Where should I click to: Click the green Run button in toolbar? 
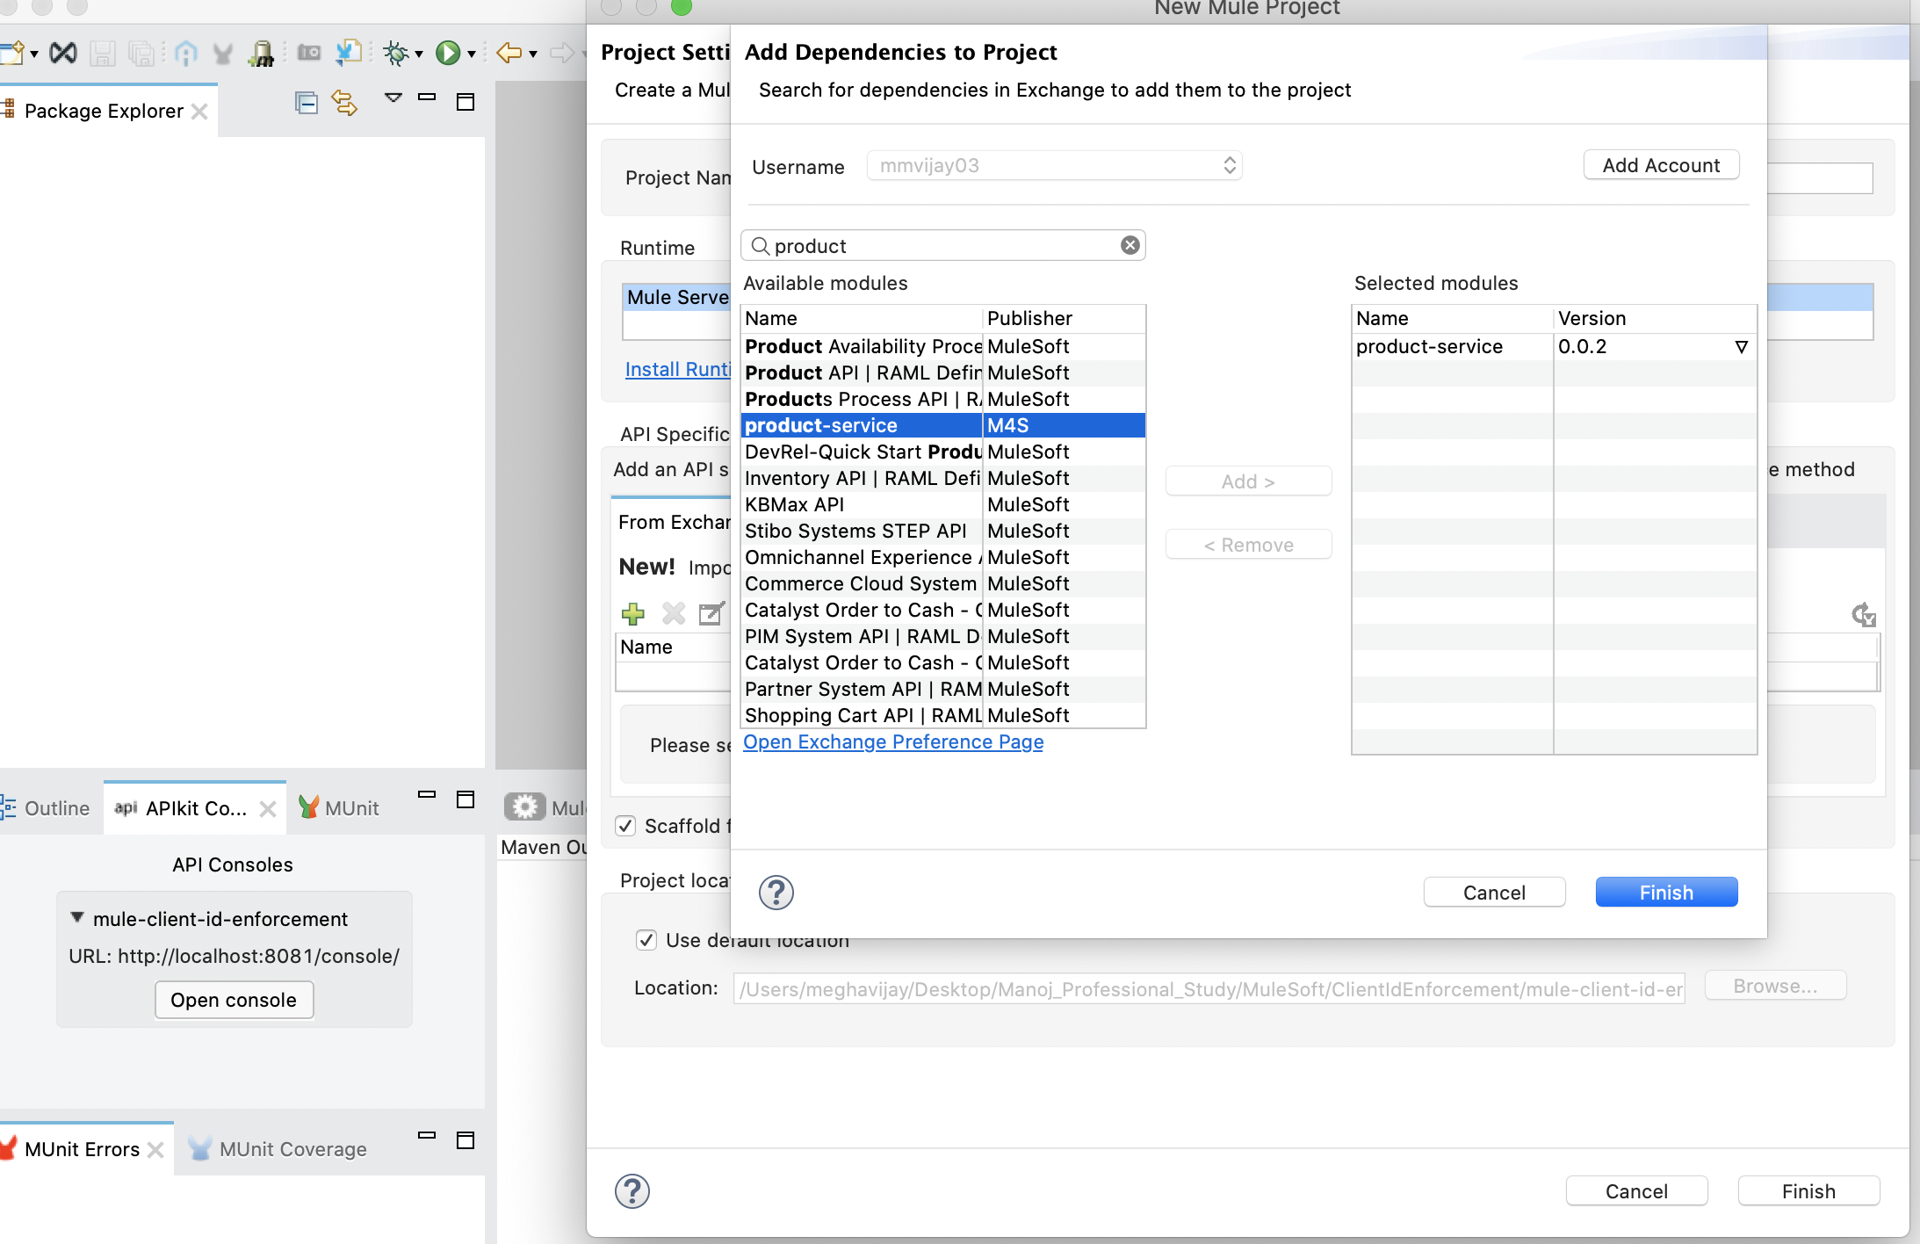click(448, 54)
